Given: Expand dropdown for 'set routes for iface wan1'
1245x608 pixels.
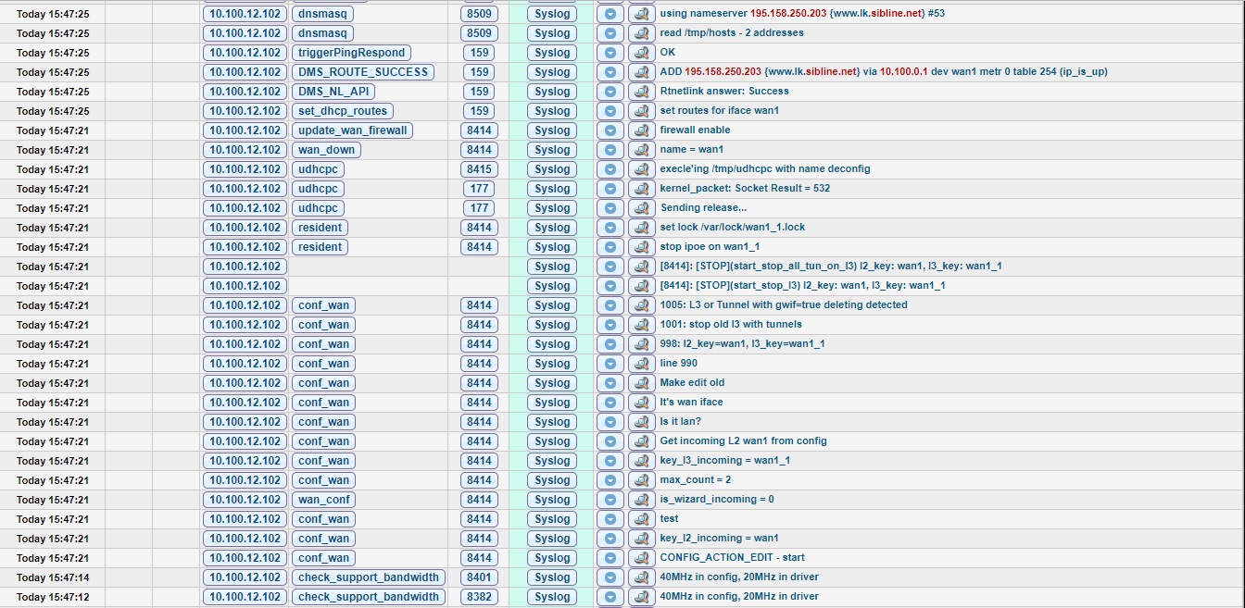Looking at the screenshot, I should 610,111.
